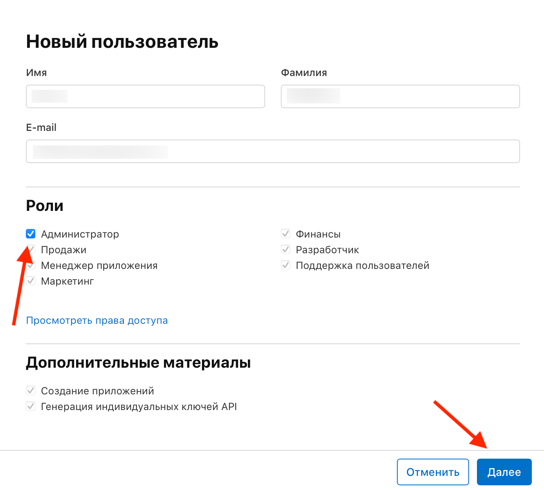Toggle the Маркетинг checkbox
Viewport: 544px width, 490px height.
31,281
